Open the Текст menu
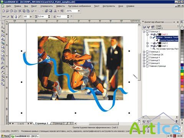Image resolution: width=184 pixels, height=138 pixels. point(97,6)
